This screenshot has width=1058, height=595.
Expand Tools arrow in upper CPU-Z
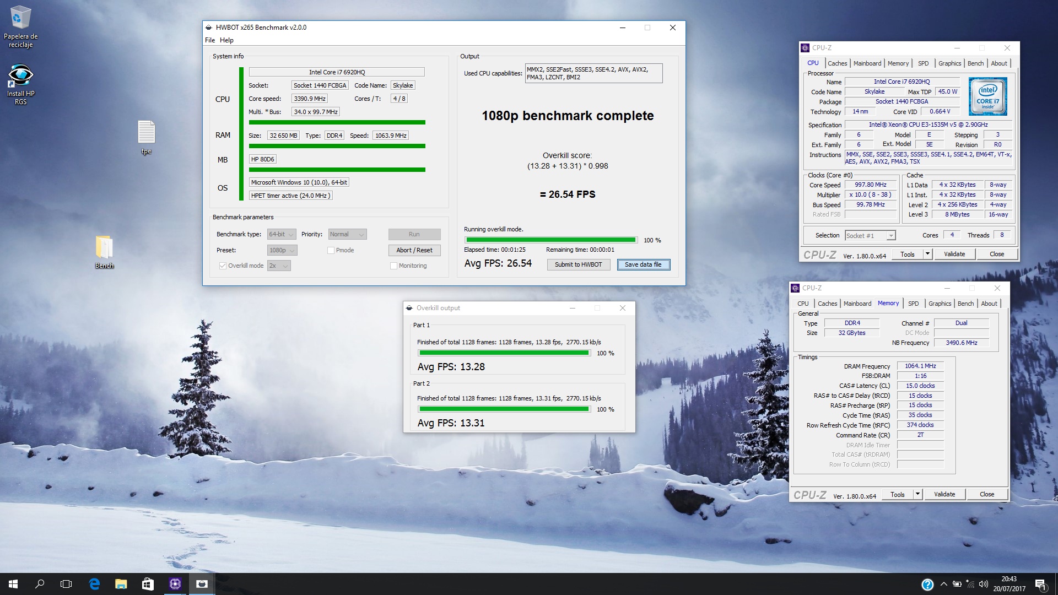[x=927, y=254]
